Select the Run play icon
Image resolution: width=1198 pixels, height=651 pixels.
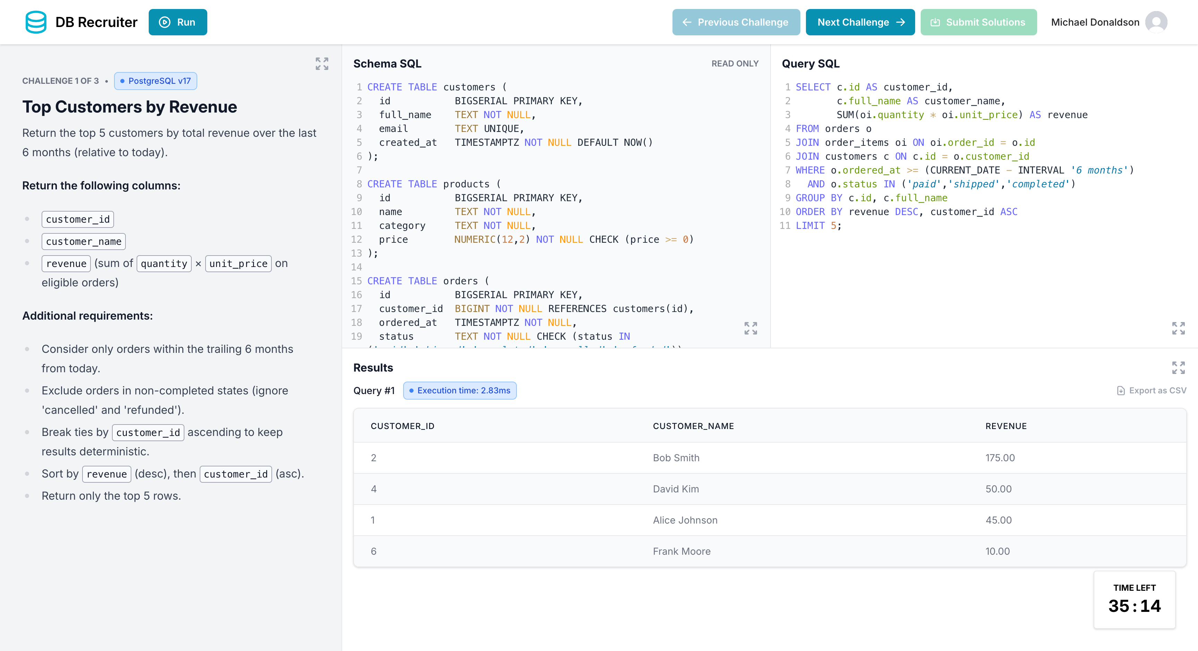tap(164, 22)
